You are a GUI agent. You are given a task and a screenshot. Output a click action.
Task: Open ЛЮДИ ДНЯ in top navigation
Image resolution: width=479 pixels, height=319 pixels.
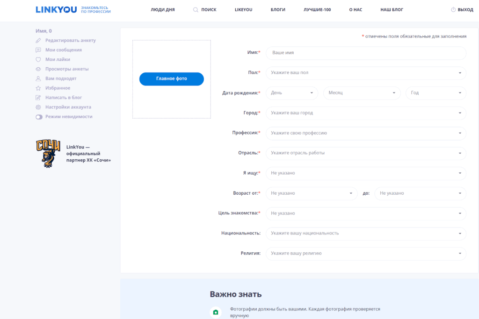click(163, 10)
